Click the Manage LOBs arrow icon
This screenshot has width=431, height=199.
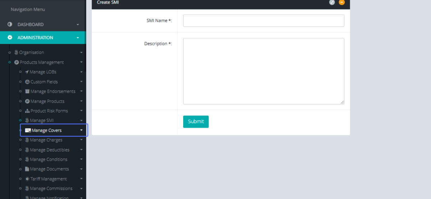(x=27, y=72)
